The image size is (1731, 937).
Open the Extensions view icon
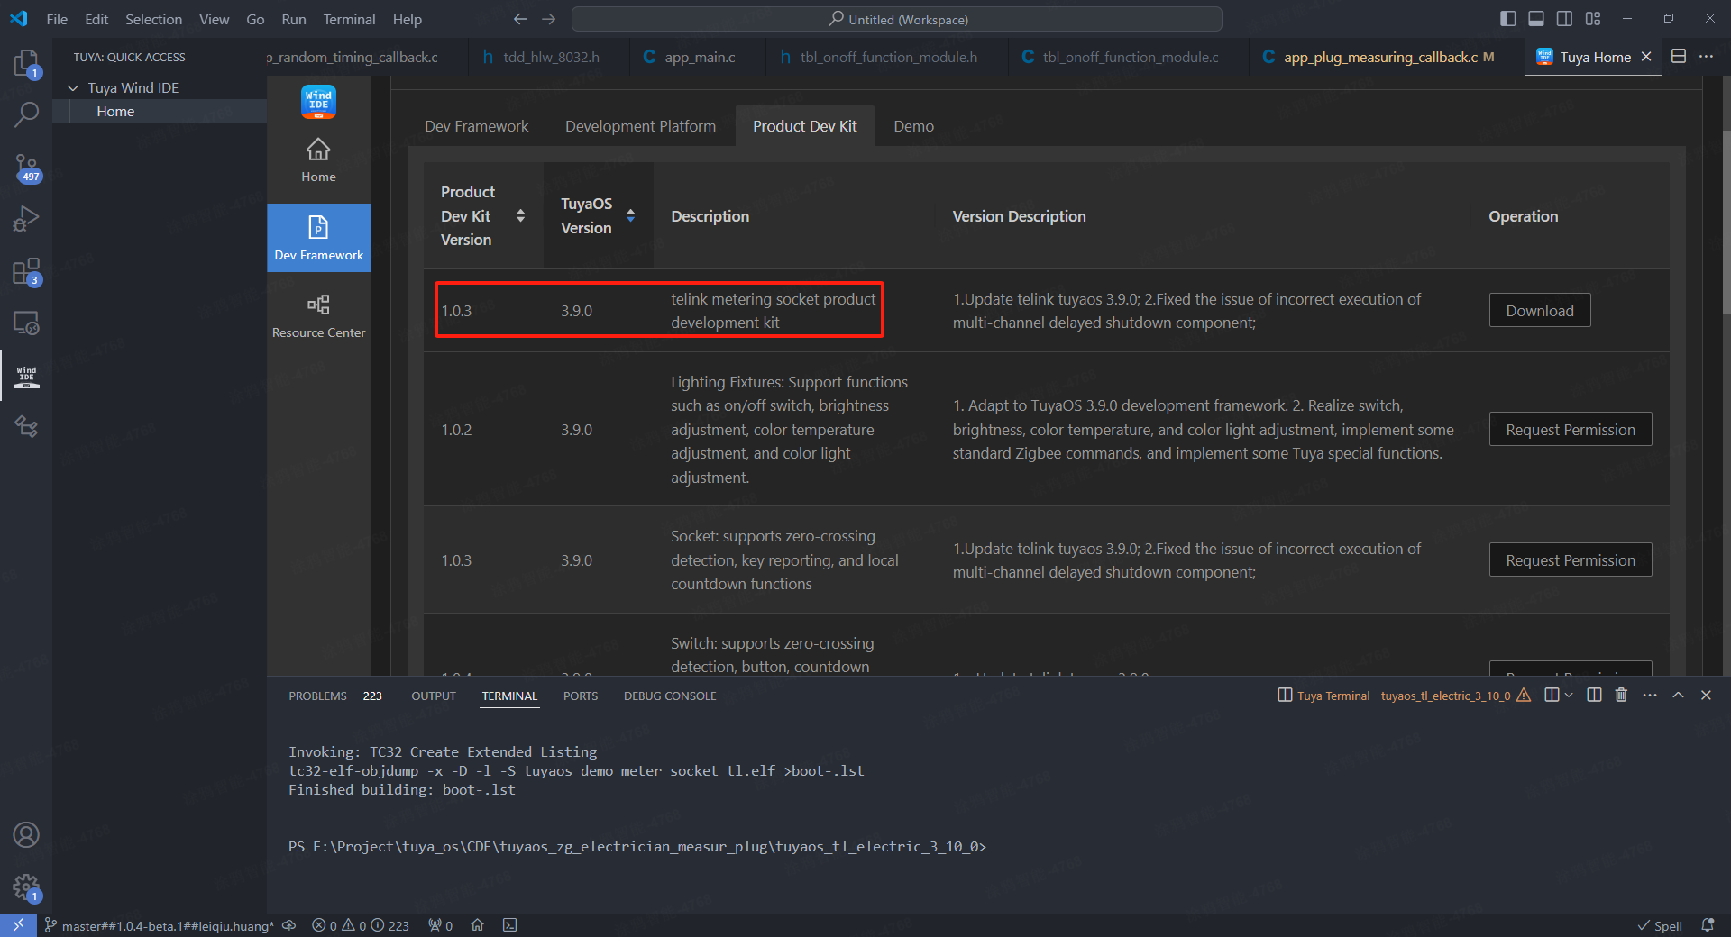(x=26, y=271)
